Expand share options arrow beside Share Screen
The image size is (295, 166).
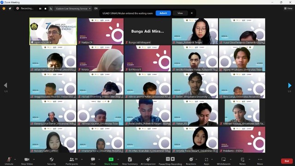118,160
